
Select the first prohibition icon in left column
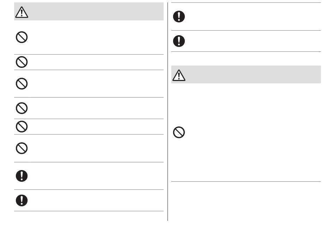(22, 37)
